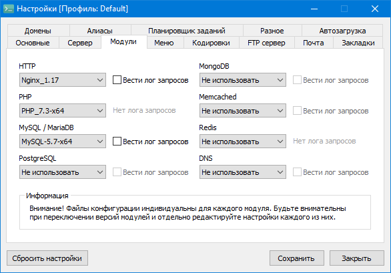Switch to the FTP сервер tab
The image size is (391, 273).
(x=266, y=43)
